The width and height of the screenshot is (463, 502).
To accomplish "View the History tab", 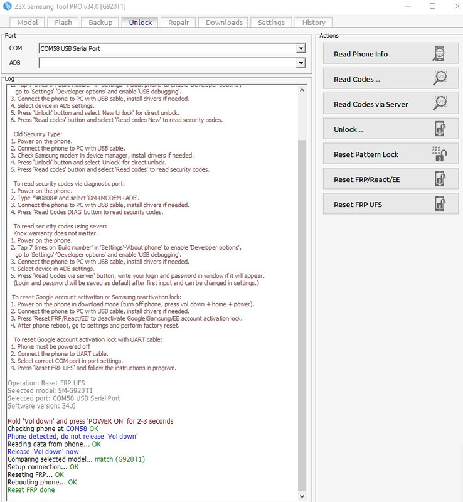I will pos(314,23).
